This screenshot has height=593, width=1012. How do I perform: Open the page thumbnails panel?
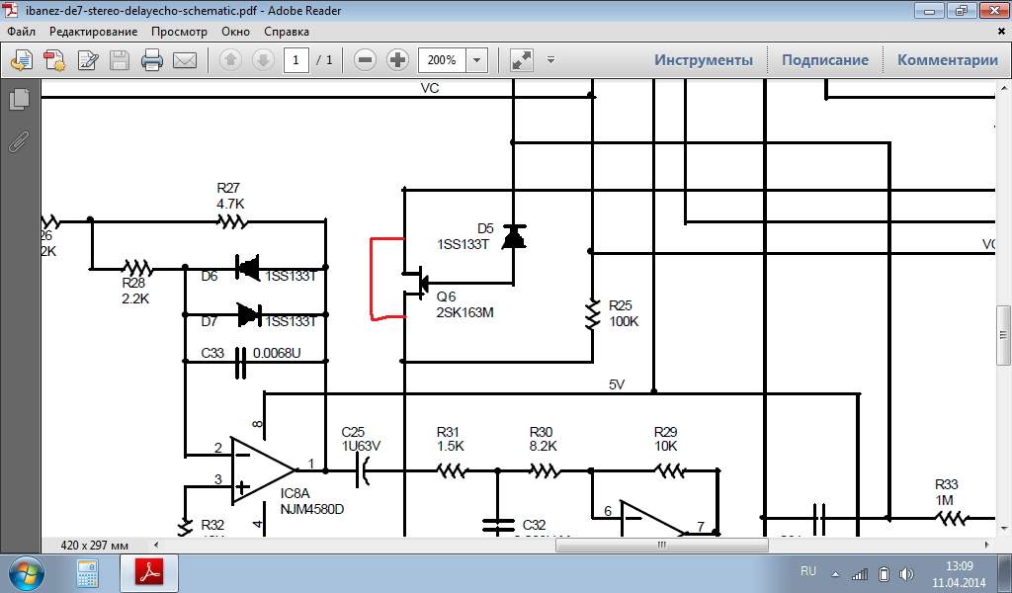click(19, 100)
